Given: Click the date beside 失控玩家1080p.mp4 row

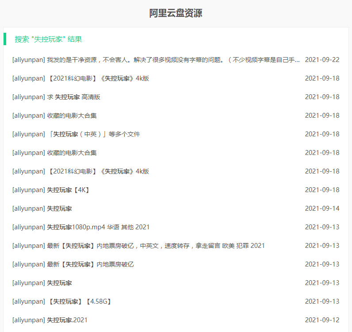Looking at the screenshot, I should pyautogui.click(x=322, y=227).
